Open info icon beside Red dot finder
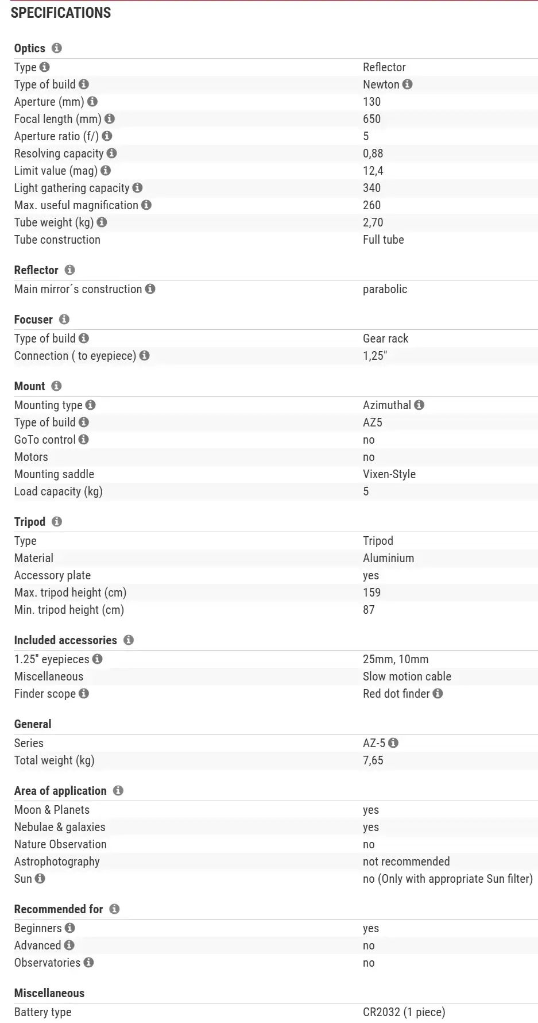Viewport: 538px width, 1023px height. (x=438, y=694)
